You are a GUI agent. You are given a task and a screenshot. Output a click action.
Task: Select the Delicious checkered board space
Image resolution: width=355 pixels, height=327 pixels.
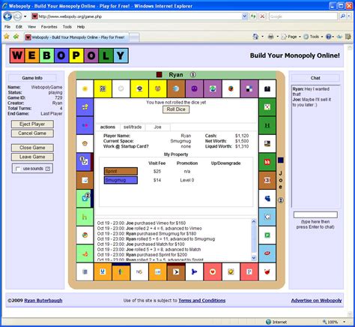pyautogui.click(x=249, y=88)
